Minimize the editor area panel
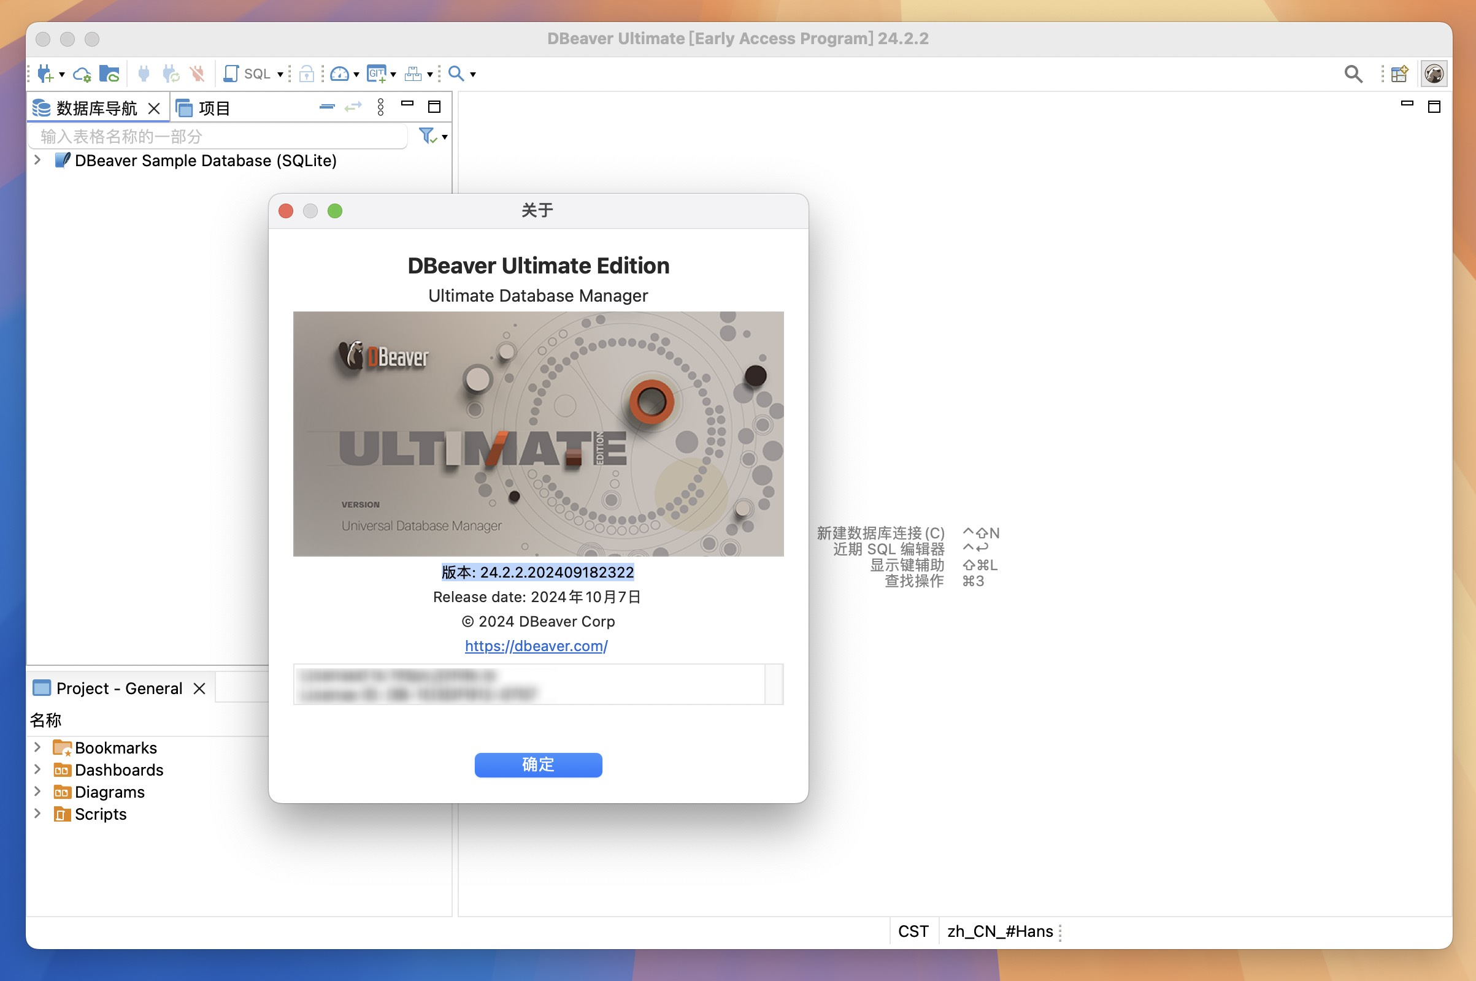The height and width of the screenshot is (981, 1476). click(x=1407, y=104)
